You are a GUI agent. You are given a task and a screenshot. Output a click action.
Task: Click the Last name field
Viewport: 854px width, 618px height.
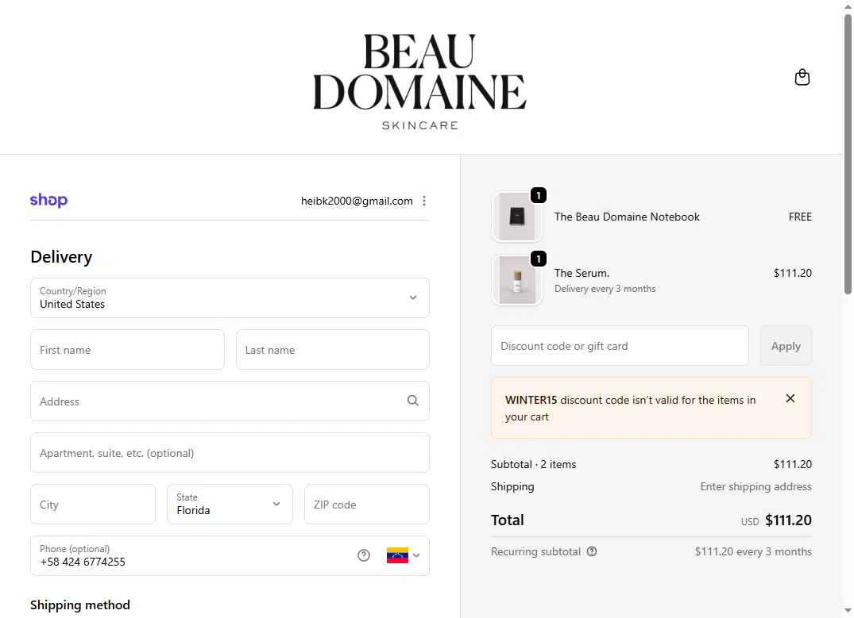point(333,350)
